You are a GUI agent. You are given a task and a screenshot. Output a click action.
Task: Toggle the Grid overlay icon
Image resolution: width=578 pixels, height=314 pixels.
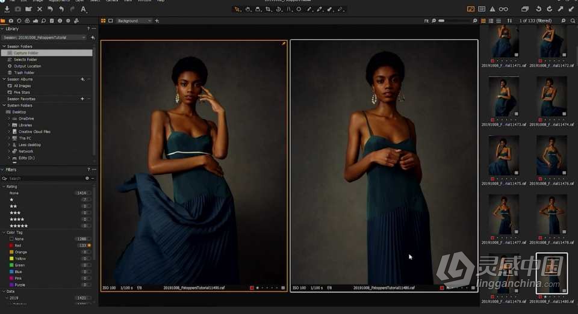tap(482, 9)
